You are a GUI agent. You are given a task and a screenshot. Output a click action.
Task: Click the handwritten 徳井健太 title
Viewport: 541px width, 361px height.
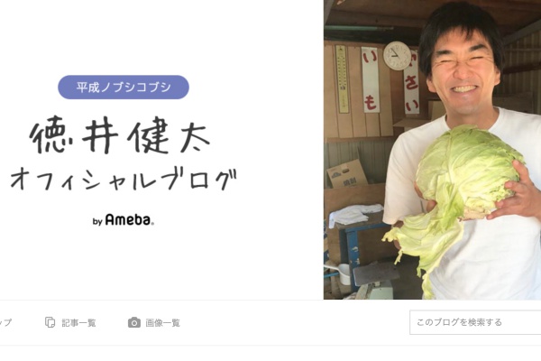(x=121, y=134)
